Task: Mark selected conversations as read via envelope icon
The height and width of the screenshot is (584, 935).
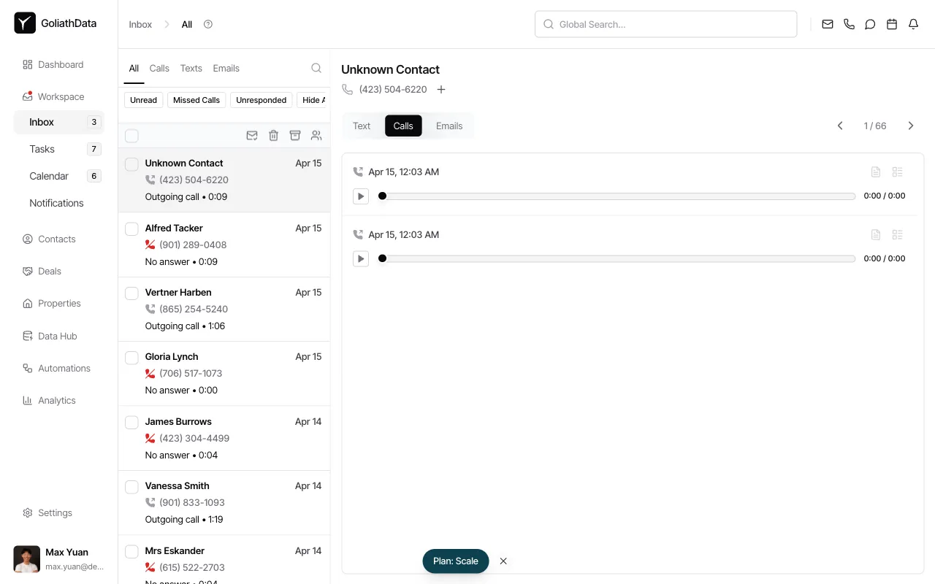Action: point(252,135)
